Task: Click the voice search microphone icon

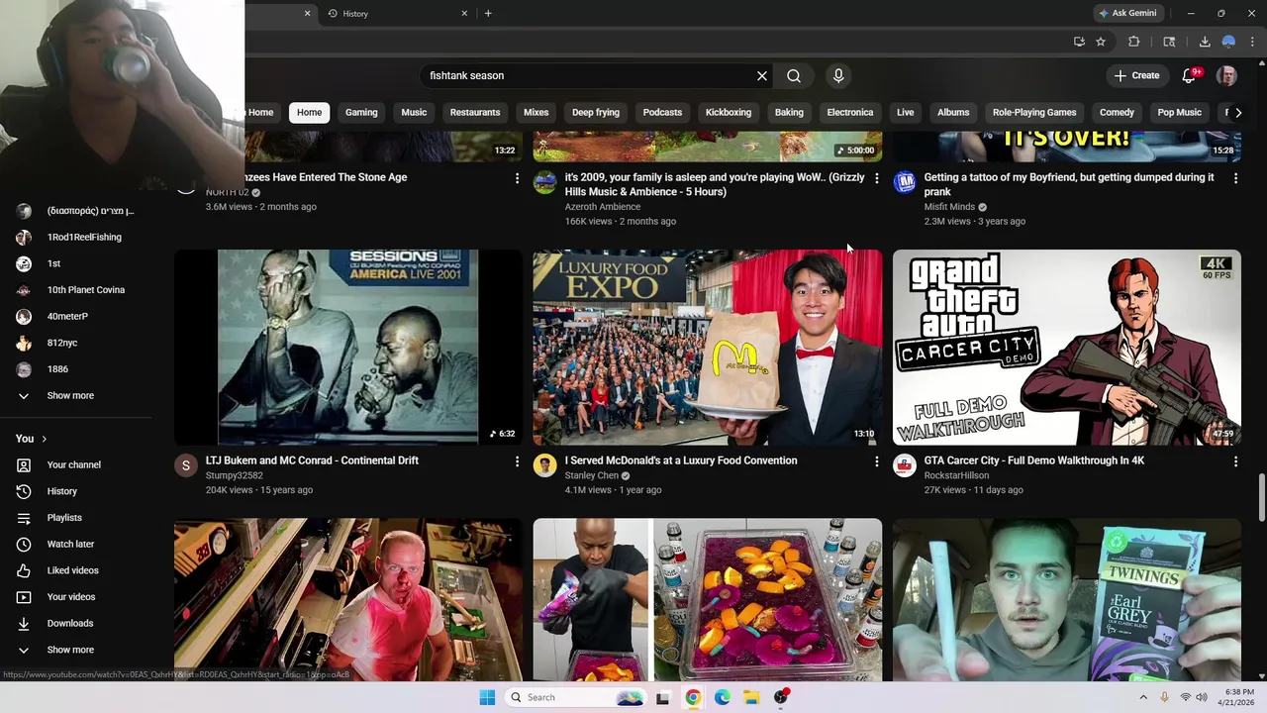Action: pyautogui.click(x=838, y=75)
